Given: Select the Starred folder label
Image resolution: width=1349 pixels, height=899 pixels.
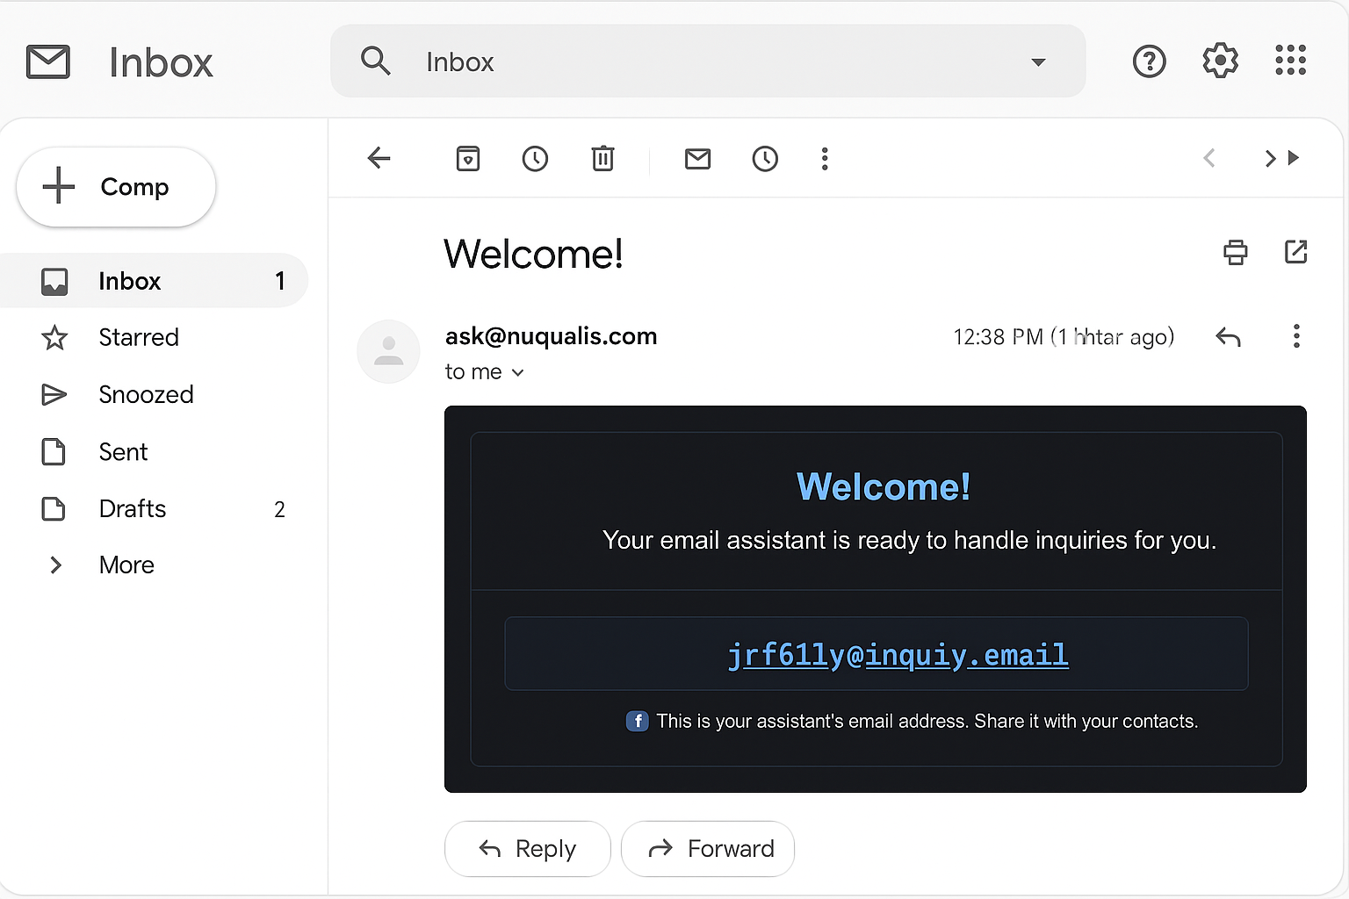Looking at the screenshot, I should coord(139,337).
